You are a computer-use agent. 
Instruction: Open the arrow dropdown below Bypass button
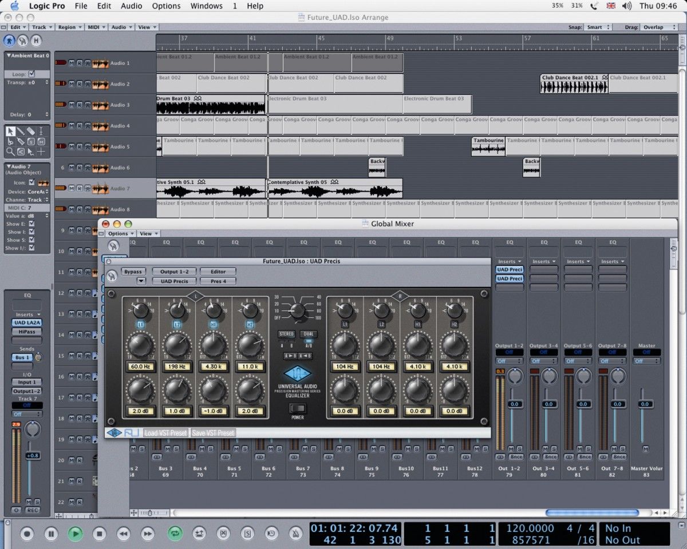(x=141, y=281)
